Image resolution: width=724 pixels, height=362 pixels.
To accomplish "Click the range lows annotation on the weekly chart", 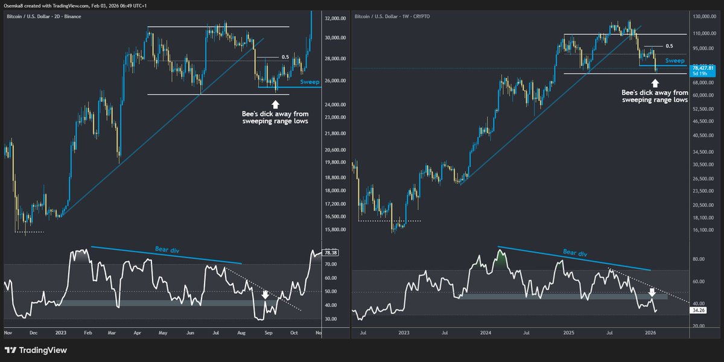I will 655,97.
